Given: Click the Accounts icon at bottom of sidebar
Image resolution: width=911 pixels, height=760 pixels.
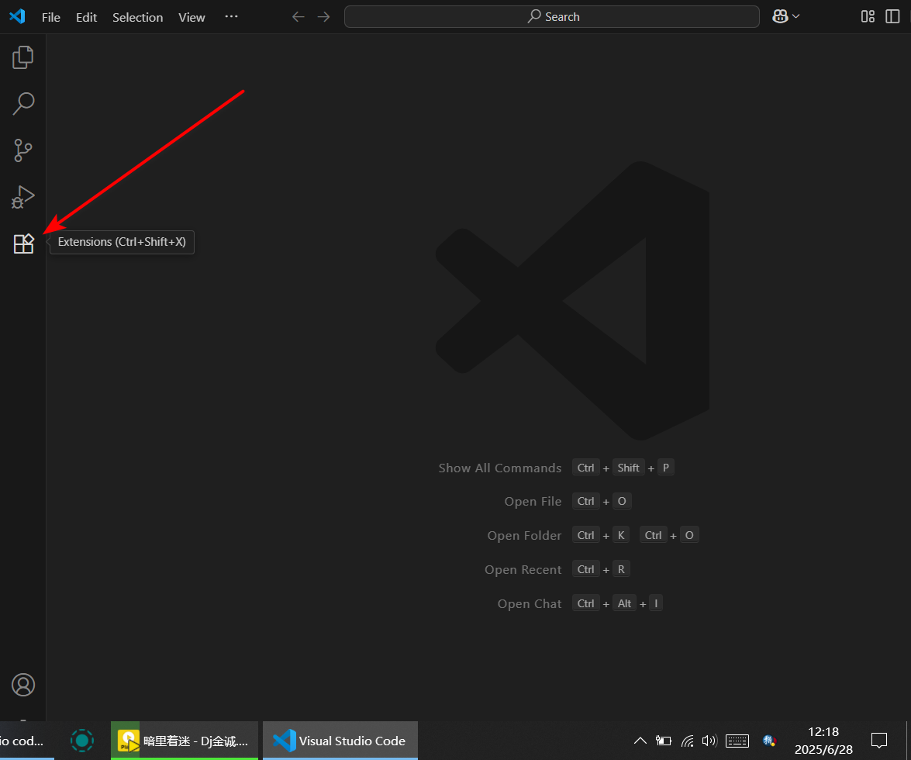Looking at the screenshot, I should pyautogui.click(x=23, y=685).
